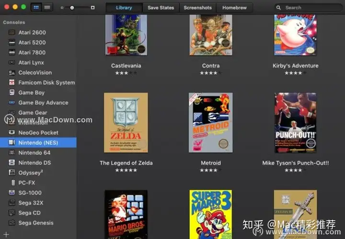Open the Save States tab
Viewport: 345px width, 239px height.
161,8
